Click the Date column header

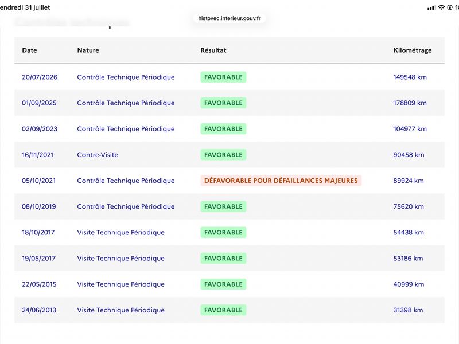(30, 50)
